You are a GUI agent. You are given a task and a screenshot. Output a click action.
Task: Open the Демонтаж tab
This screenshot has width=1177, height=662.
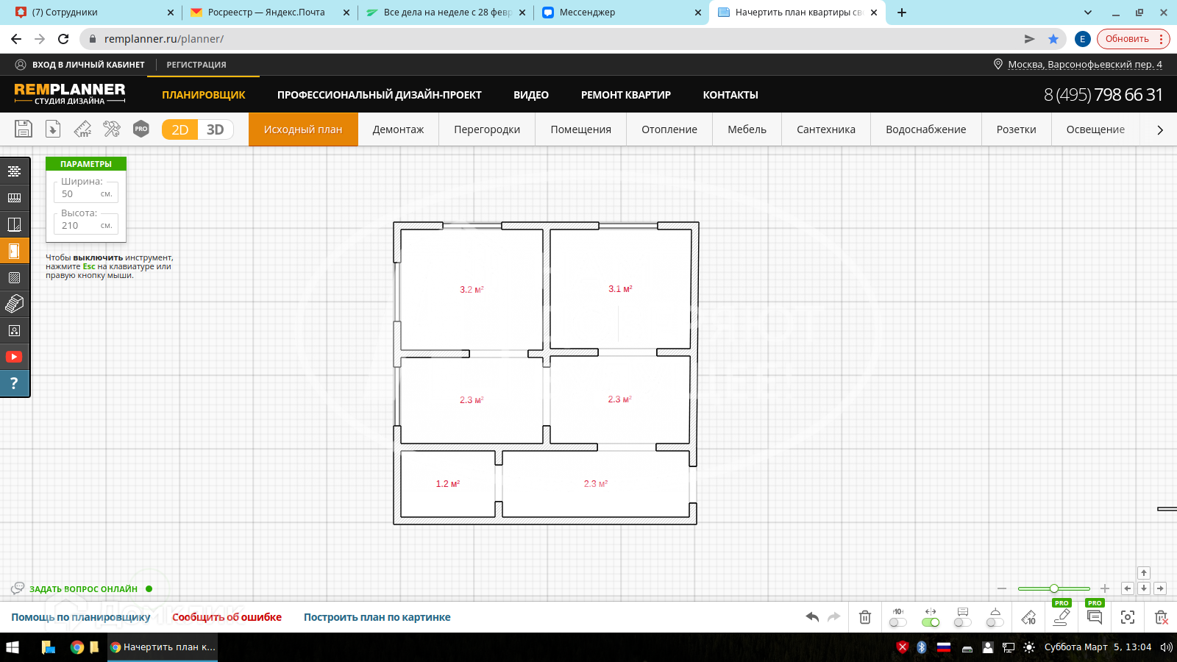(398, 129)
